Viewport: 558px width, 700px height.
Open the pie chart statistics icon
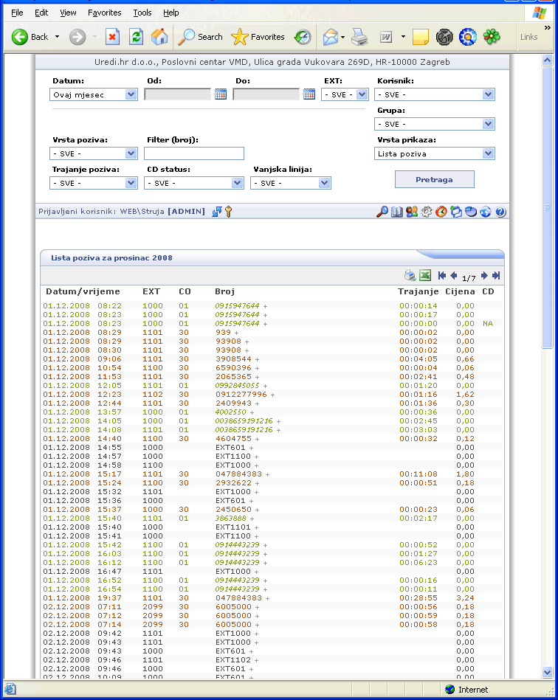point(470,212)
